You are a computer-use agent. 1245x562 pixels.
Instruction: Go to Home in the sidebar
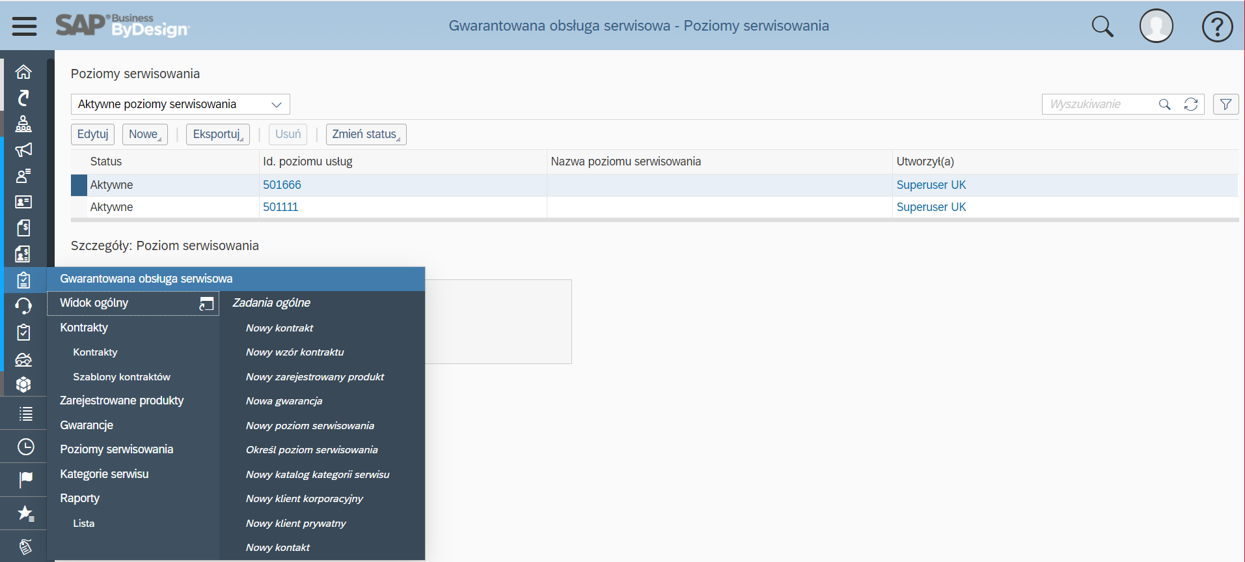pyautogui.click(x=23, y=72)
